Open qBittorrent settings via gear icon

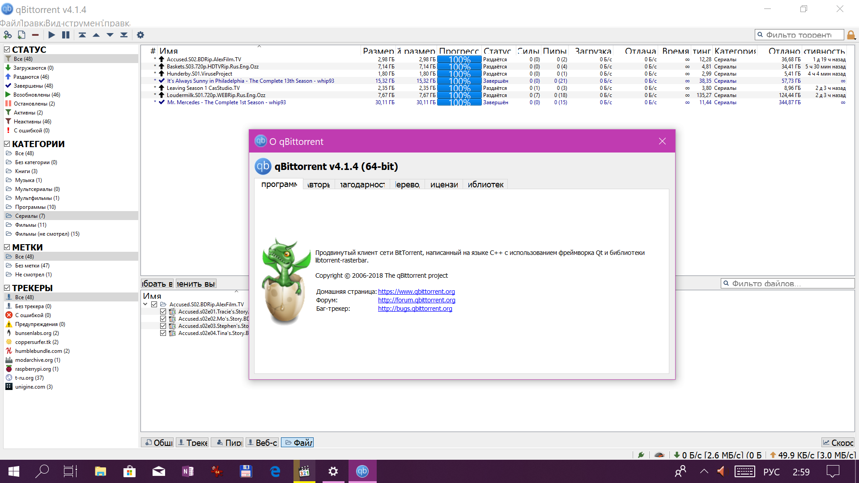pyautogui.click(x=140, y=34)
